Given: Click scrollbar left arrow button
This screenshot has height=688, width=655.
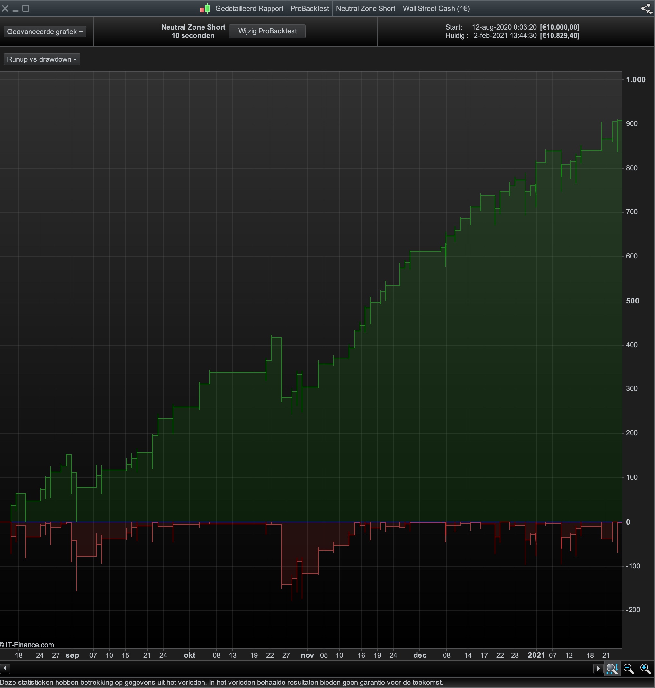Looking at the screenshot, I should [5, 668].
